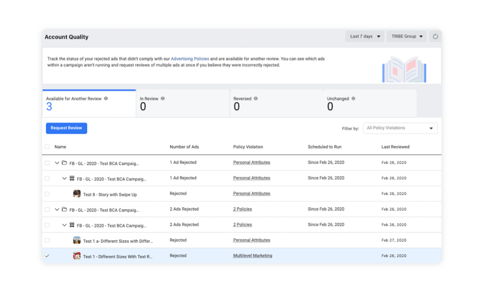Uncheck the Test 1 Different Sizes ad checkbox
This screenshot has height=292, width=484.
coord(47,256)
